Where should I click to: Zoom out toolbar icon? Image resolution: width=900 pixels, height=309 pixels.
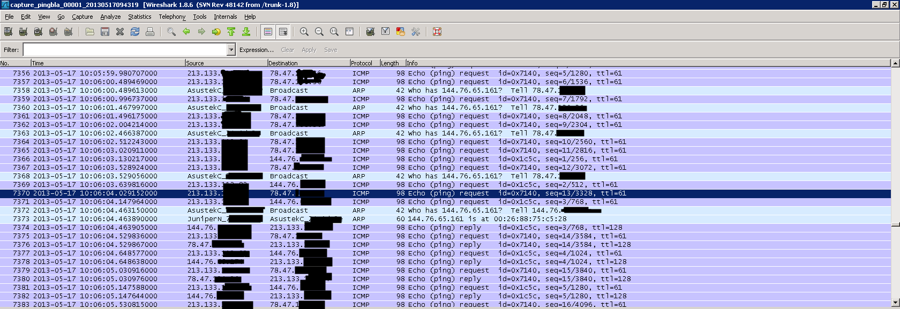(319, 32)
